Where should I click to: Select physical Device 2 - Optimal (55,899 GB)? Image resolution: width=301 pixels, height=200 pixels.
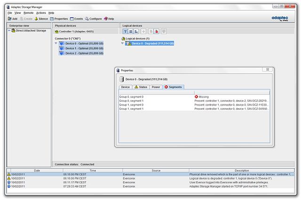point(81,53)
